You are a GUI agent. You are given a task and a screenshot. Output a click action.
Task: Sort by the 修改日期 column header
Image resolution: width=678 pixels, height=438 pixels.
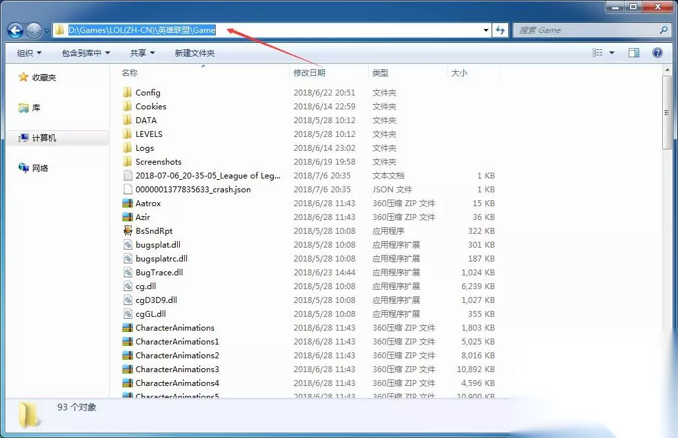pos(309,72)
